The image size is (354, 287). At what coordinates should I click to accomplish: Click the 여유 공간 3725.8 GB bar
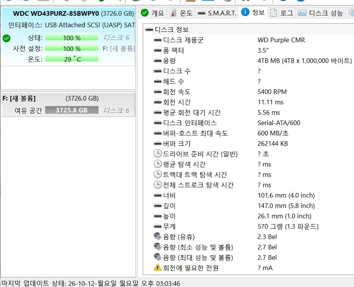[72, 110]
